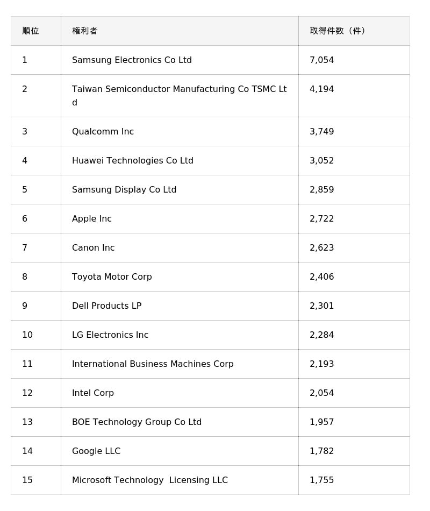Select Huawei Technologies Co Ltd cell
The height and width of the screenshot is (511, 430).
[133, 161]
